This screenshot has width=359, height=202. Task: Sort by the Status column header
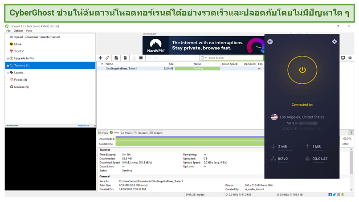tap(198, 64)
